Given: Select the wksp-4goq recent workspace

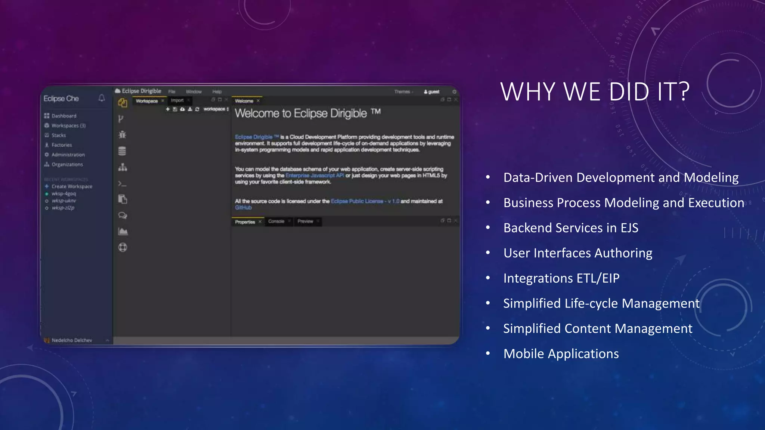Looking at the screenshot, I should [64, 194].
